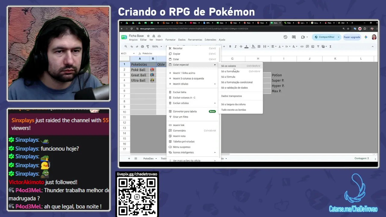Choose Copiar from the context menu

tap(192, 54)
